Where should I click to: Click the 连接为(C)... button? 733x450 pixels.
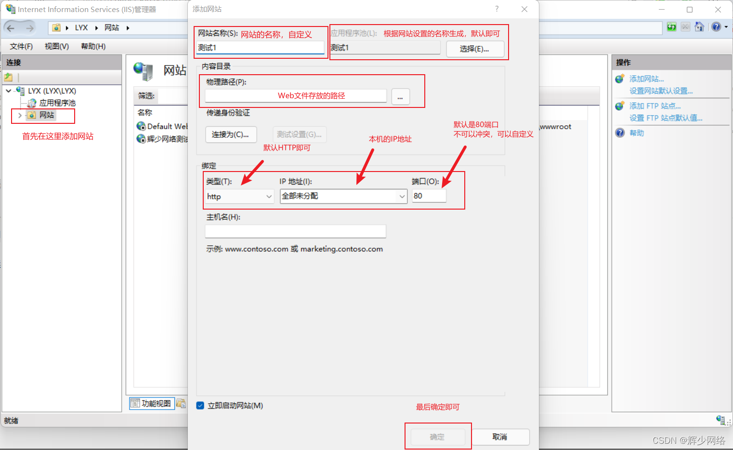[231, 134]
